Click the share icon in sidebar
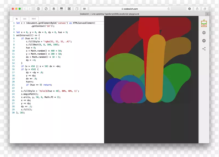This screenshot has width=219, height=157. pos(204,49)
